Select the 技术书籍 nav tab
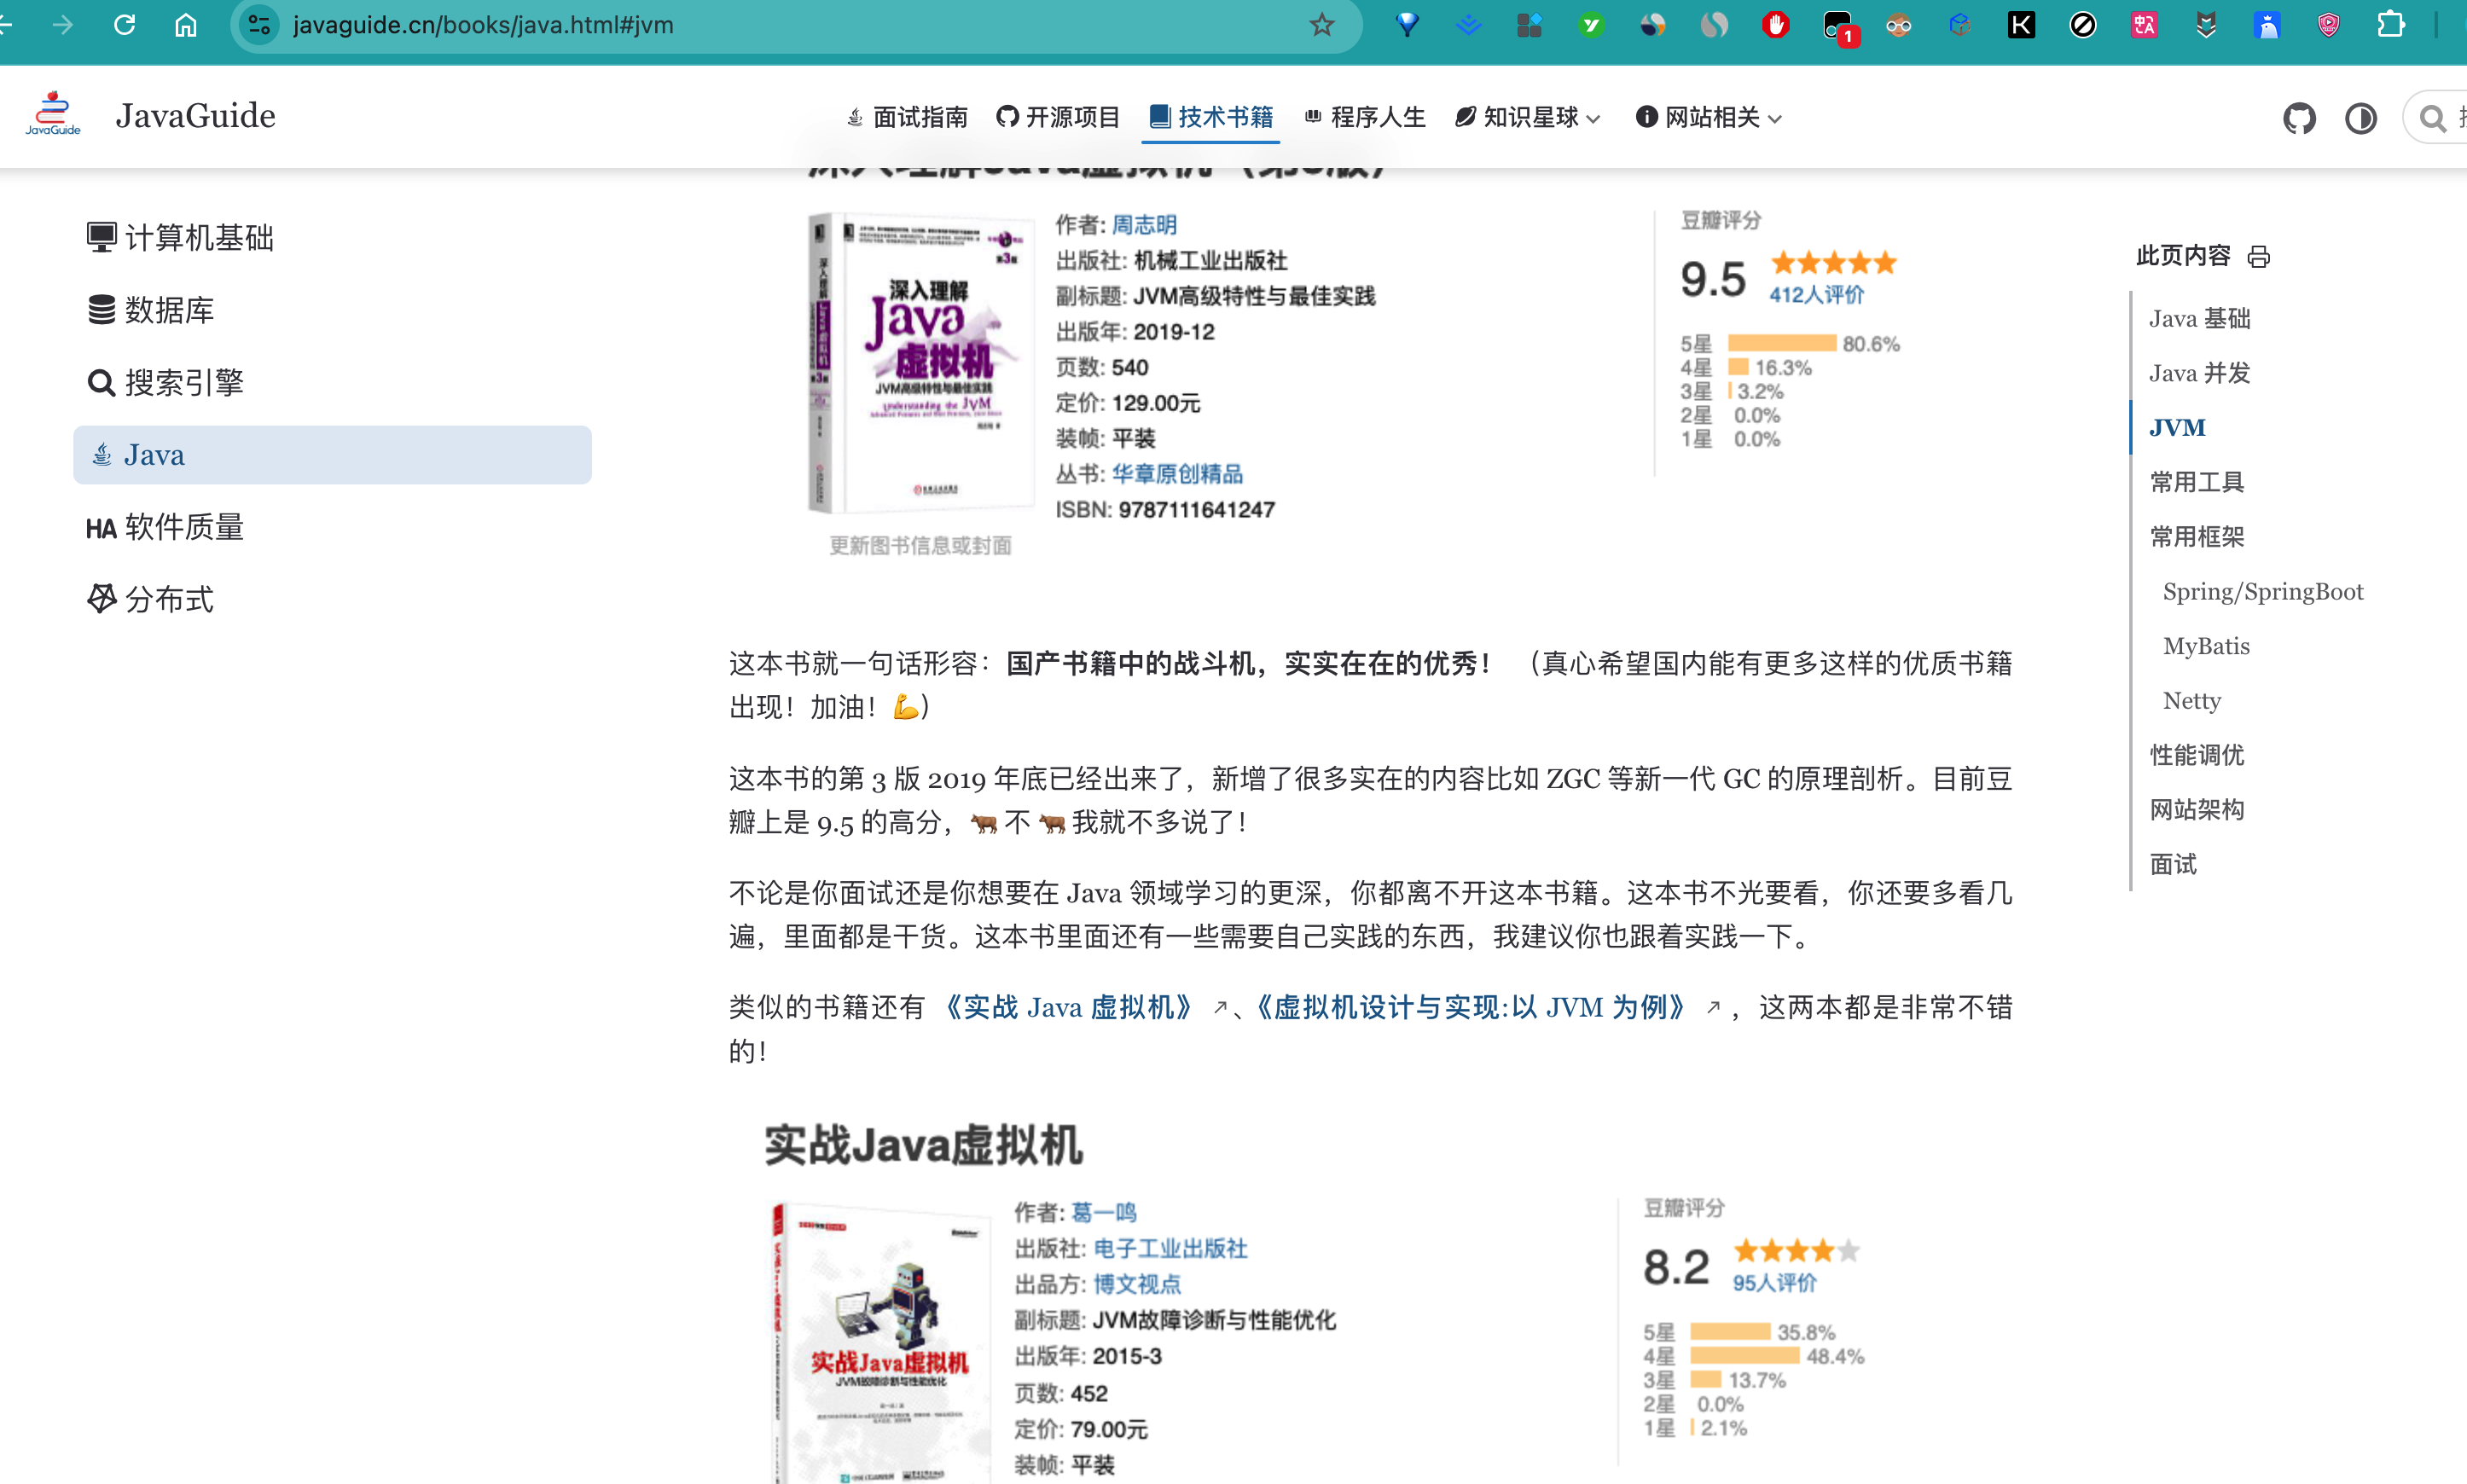This screenshot has width=2467, height=1484. point(1211,117)
